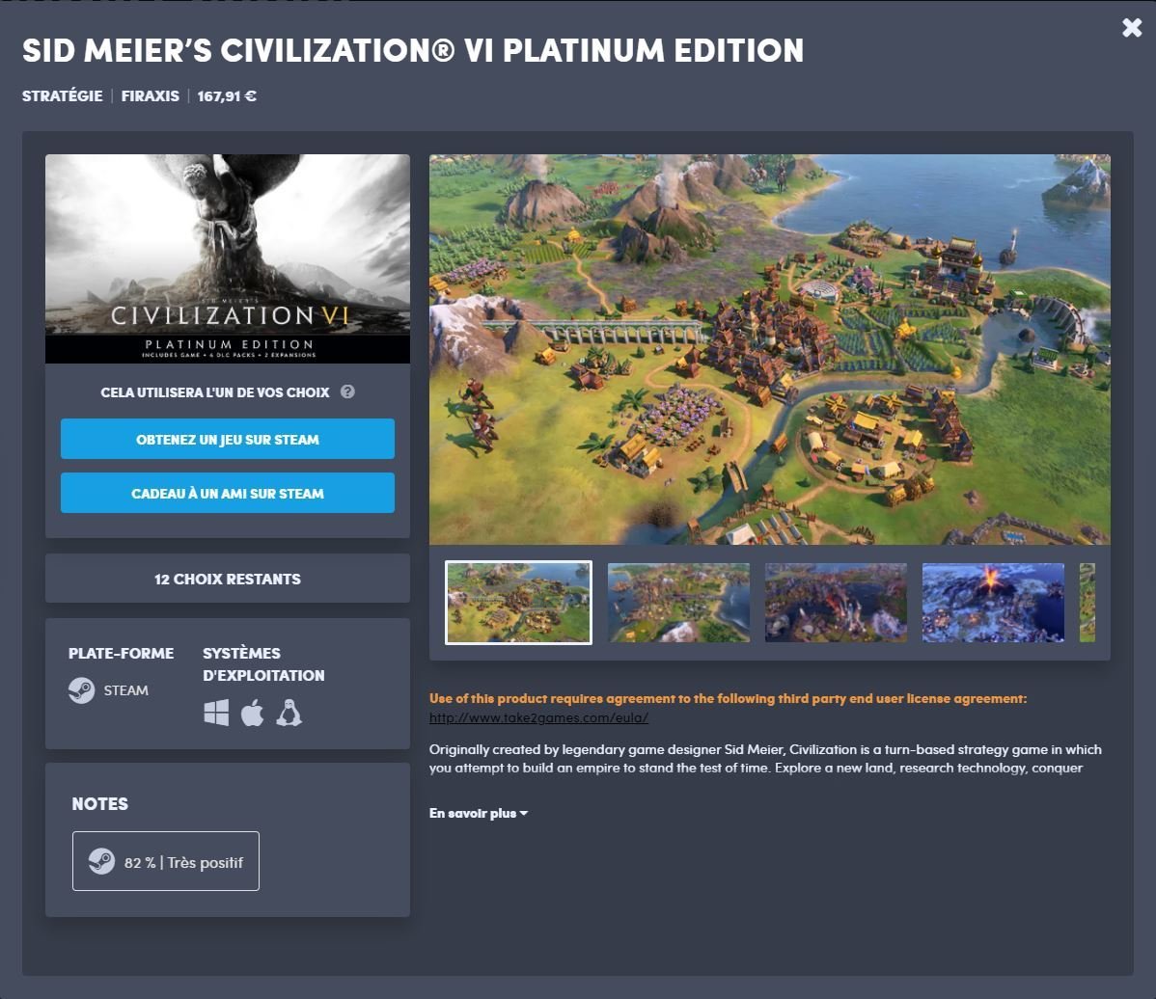The height and width of the screenshot is (999, 1156).
Task: Click Obtenez un jeu sur Steam button
Action: (x=227, y=439)
